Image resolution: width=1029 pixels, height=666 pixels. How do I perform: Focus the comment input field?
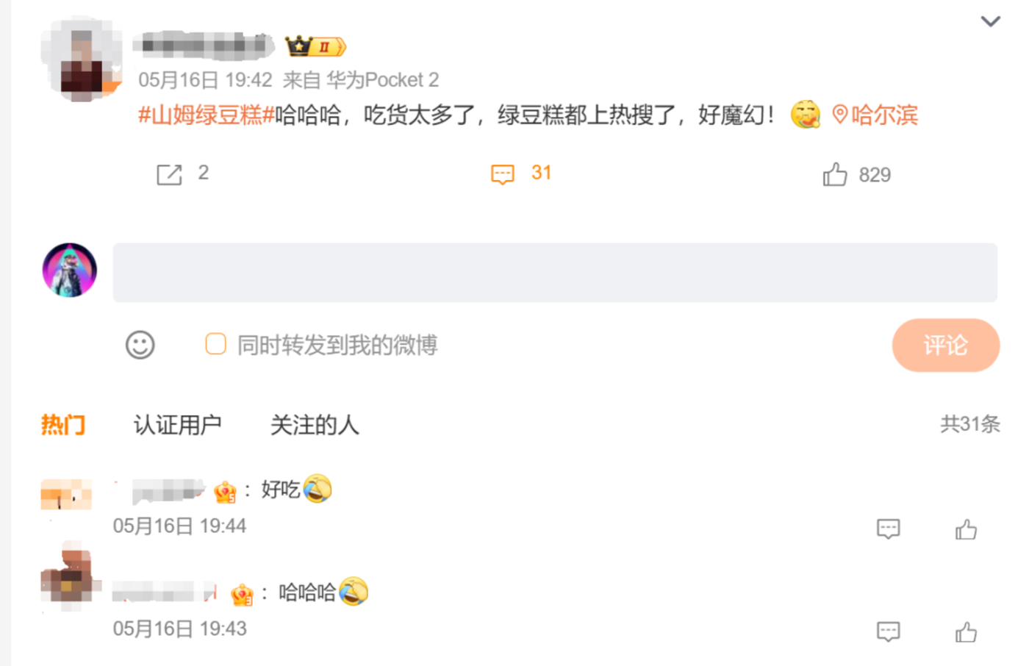click(x=555, y=272)
